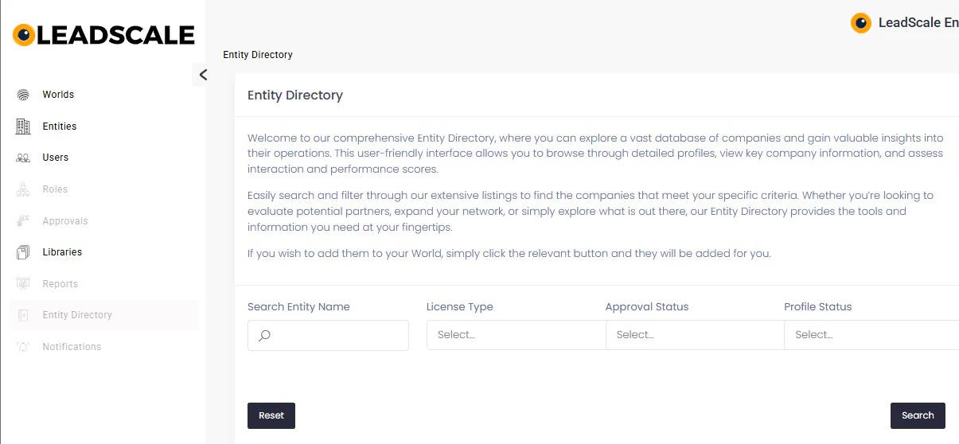Click the LeadScale logo in sidebar

pos(103,35)
